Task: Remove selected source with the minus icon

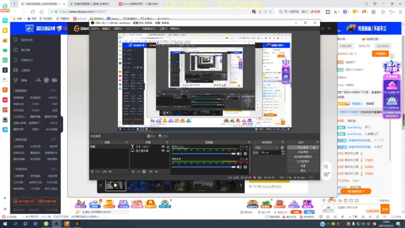Action: pyautogui.click(x=138, y=172)
